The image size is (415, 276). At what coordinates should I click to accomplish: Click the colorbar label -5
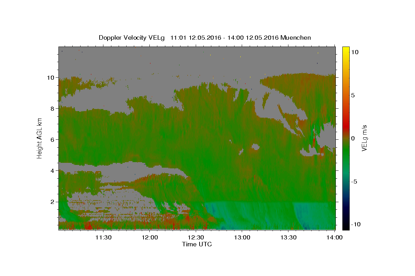click(354, 181)
